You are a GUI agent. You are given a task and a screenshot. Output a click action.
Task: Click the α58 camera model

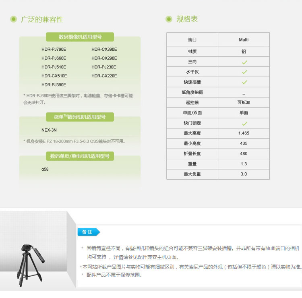click(x=45, y=169)
